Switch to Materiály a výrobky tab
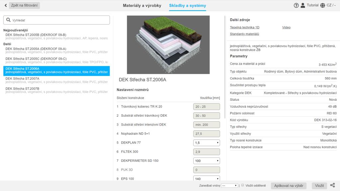Screen dimensions: 340x191 142,6
